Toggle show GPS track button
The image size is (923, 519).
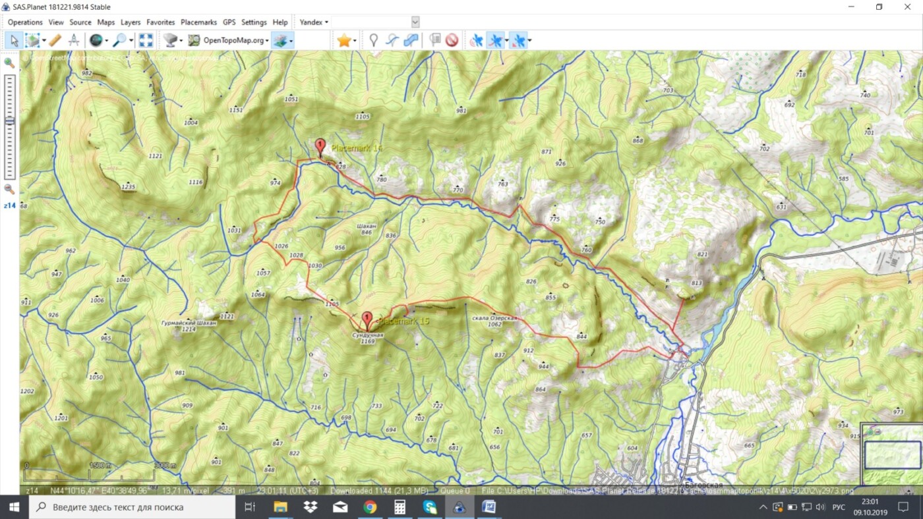point(494,41)
